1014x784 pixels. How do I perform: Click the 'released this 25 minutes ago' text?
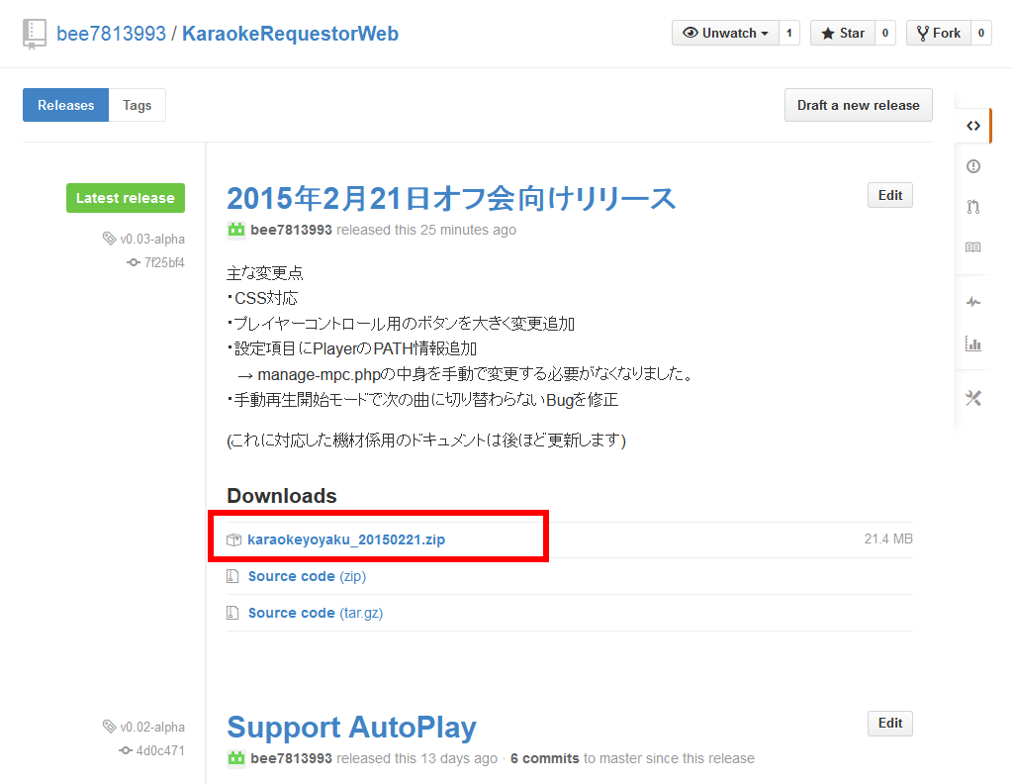(426, 230)
